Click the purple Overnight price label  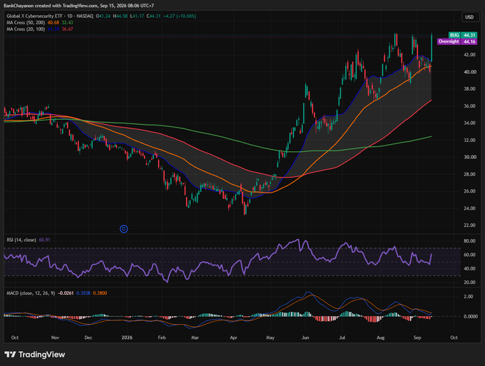457,41
